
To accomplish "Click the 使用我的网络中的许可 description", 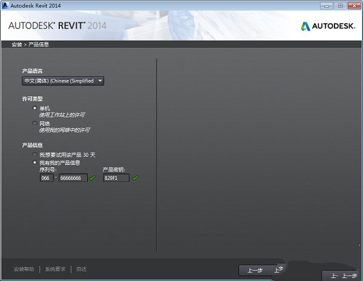I will pyautogui.click(x=64, y=130).
